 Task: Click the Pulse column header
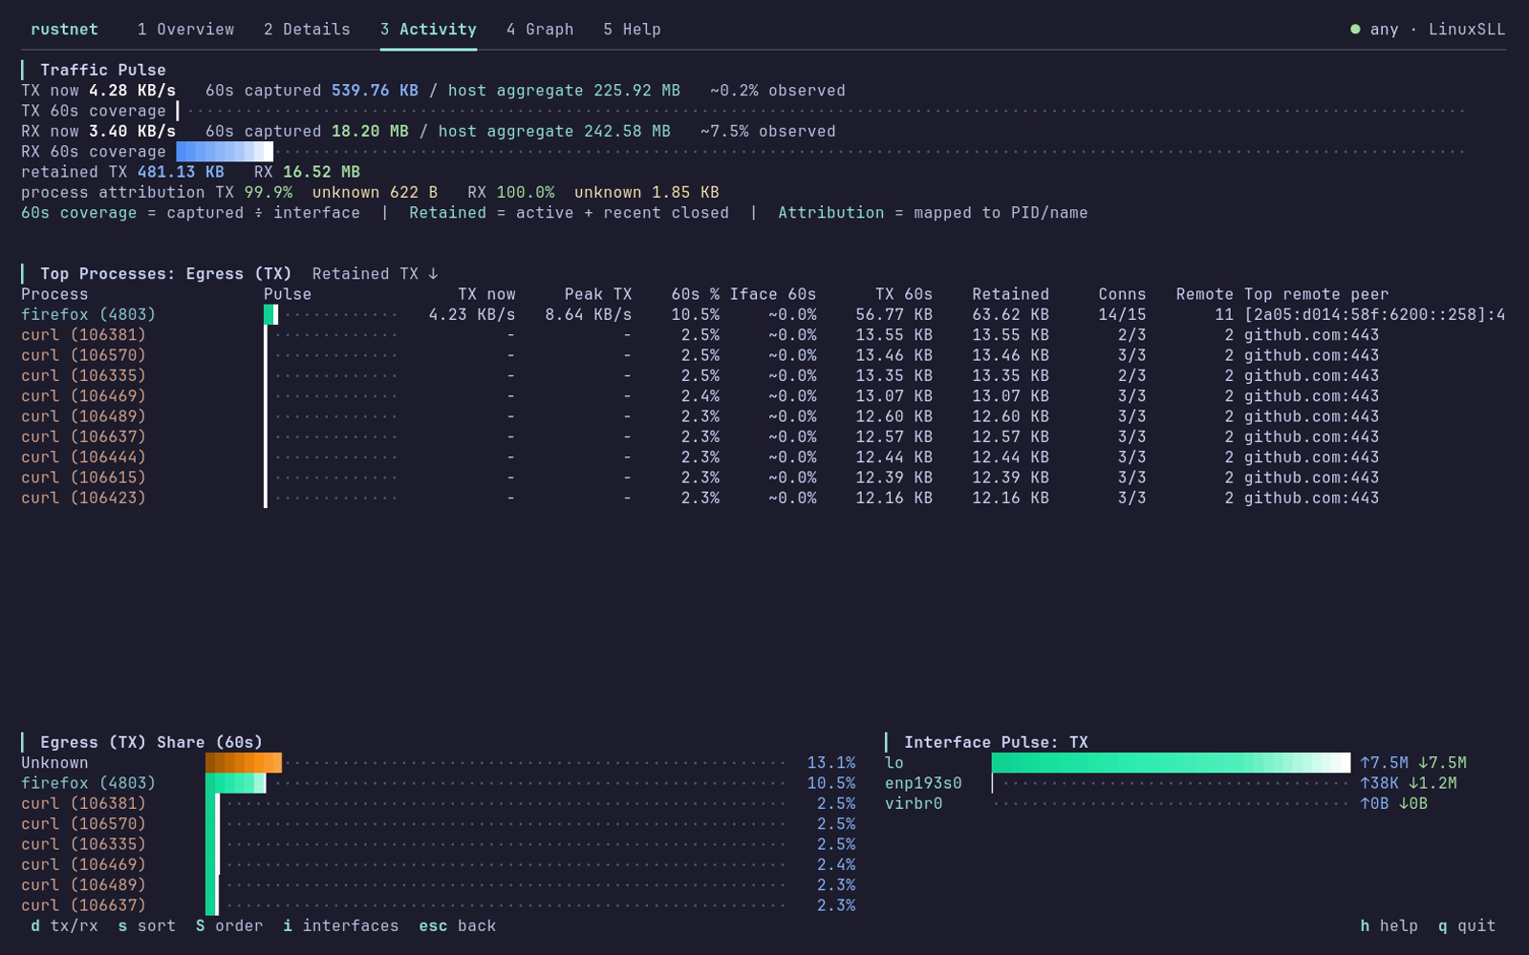(288, 294)
